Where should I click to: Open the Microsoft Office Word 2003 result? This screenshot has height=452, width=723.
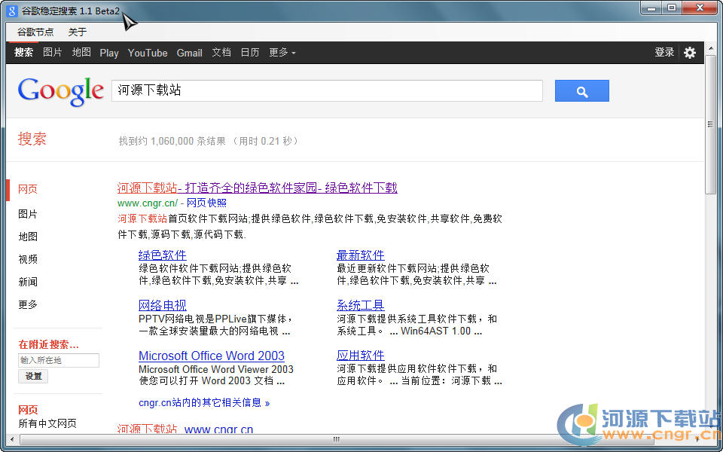(212, 356)
